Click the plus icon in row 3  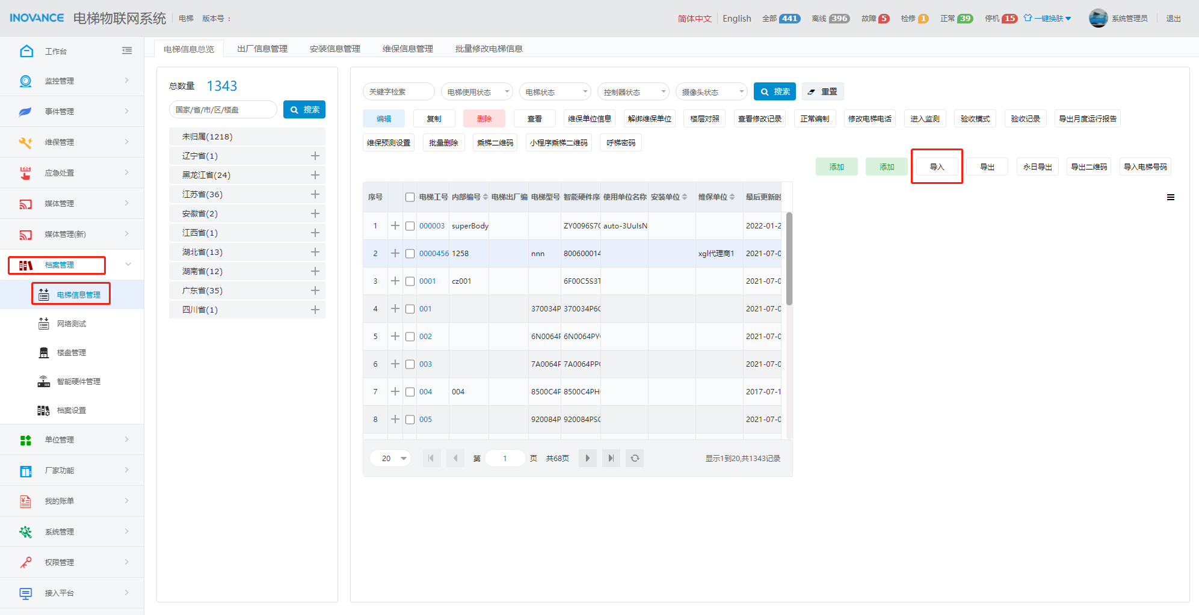[x=395, y=281]
